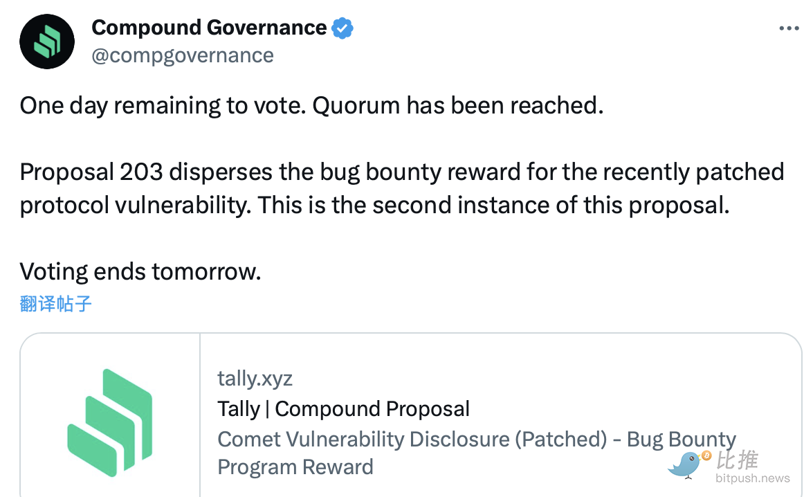Click the 翻译帖子 translate post link
This screenshot has height=497, width=804.
click(x=56, y=303)
